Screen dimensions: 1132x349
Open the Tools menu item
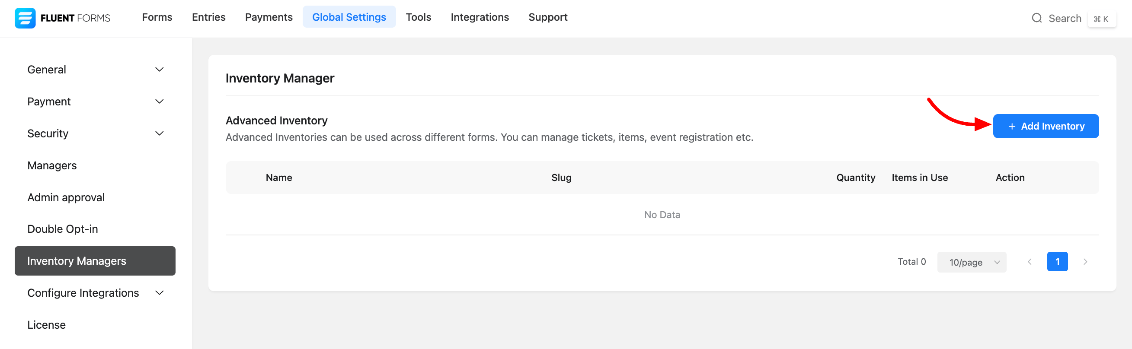point(418,17)
